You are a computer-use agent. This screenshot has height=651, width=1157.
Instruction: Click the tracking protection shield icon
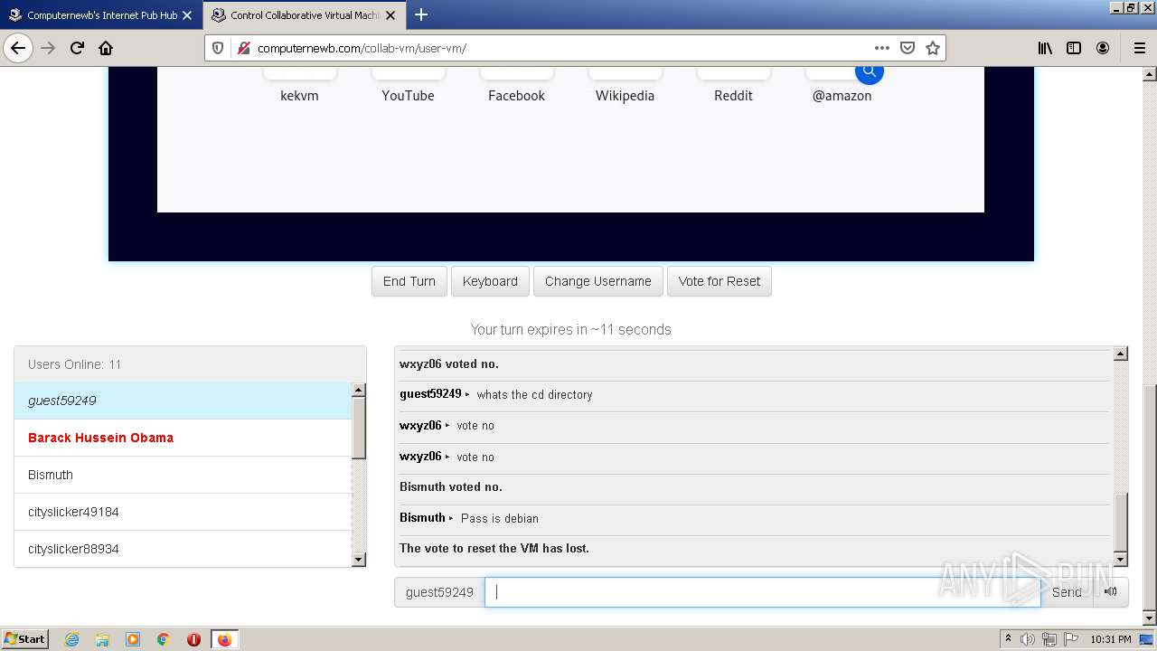click(x=218, y=48)
